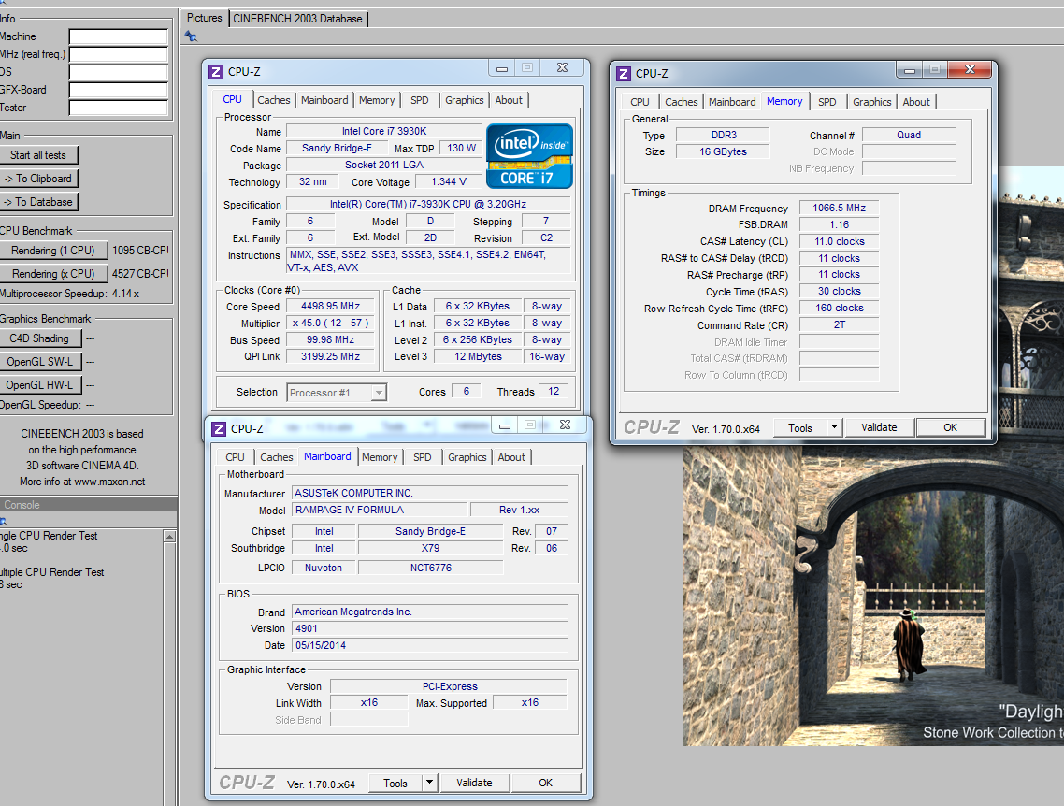Run Rendering (x CPU) benchmark
This screenshot has height=806, width=1064.
[53, 273]
